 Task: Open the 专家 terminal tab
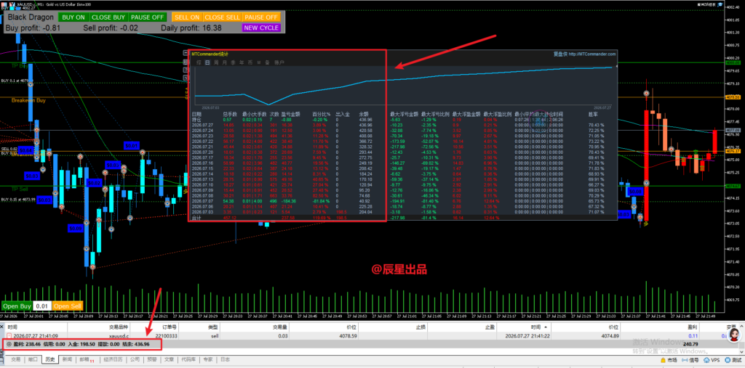tap(207, 359)
